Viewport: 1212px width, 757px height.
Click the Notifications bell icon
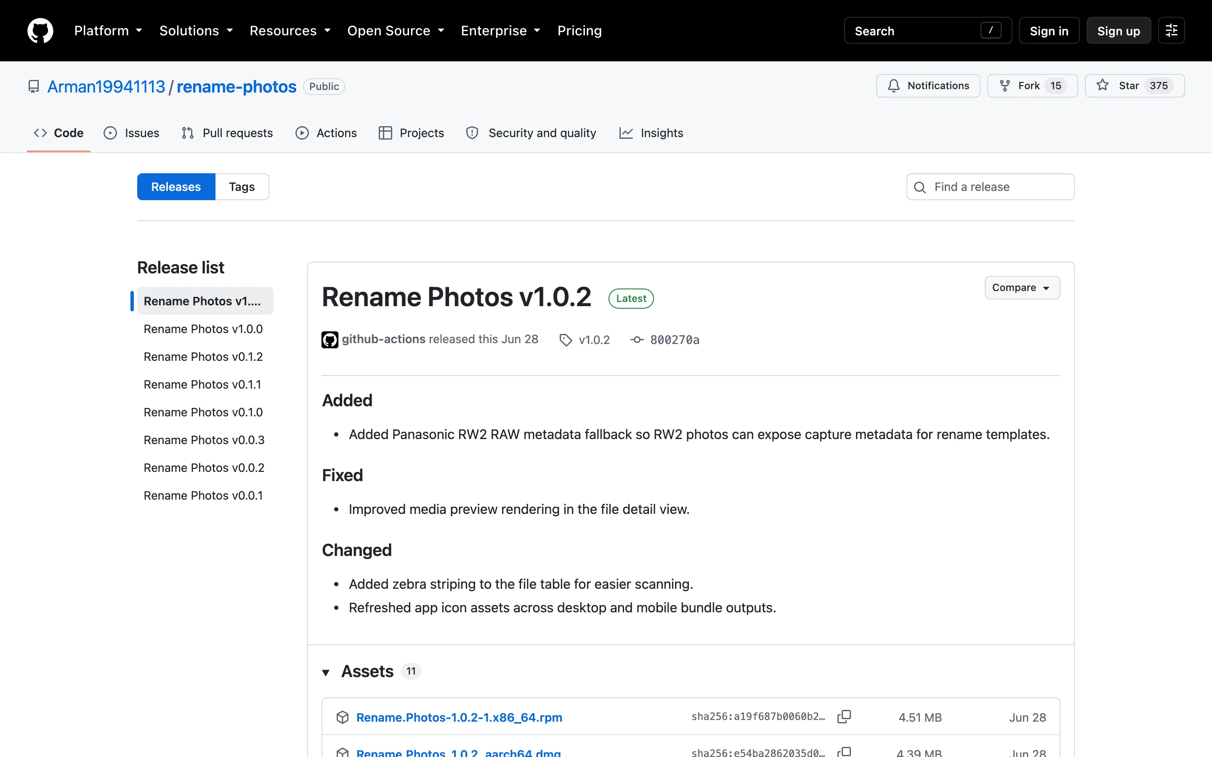pyautogui.click(x=893, y=86)
